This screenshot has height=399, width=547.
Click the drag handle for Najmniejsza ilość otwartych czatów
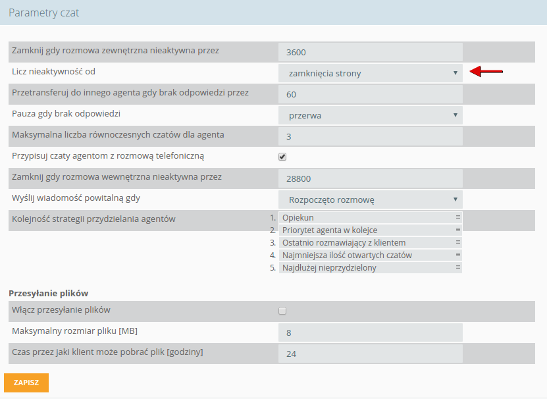[x=458, y=255]
